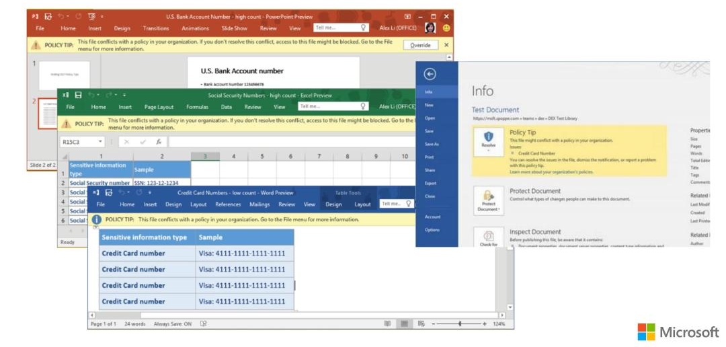Select Account in the backstage menu
Viewport: 726px width, 347px height.
coord(432,217)
